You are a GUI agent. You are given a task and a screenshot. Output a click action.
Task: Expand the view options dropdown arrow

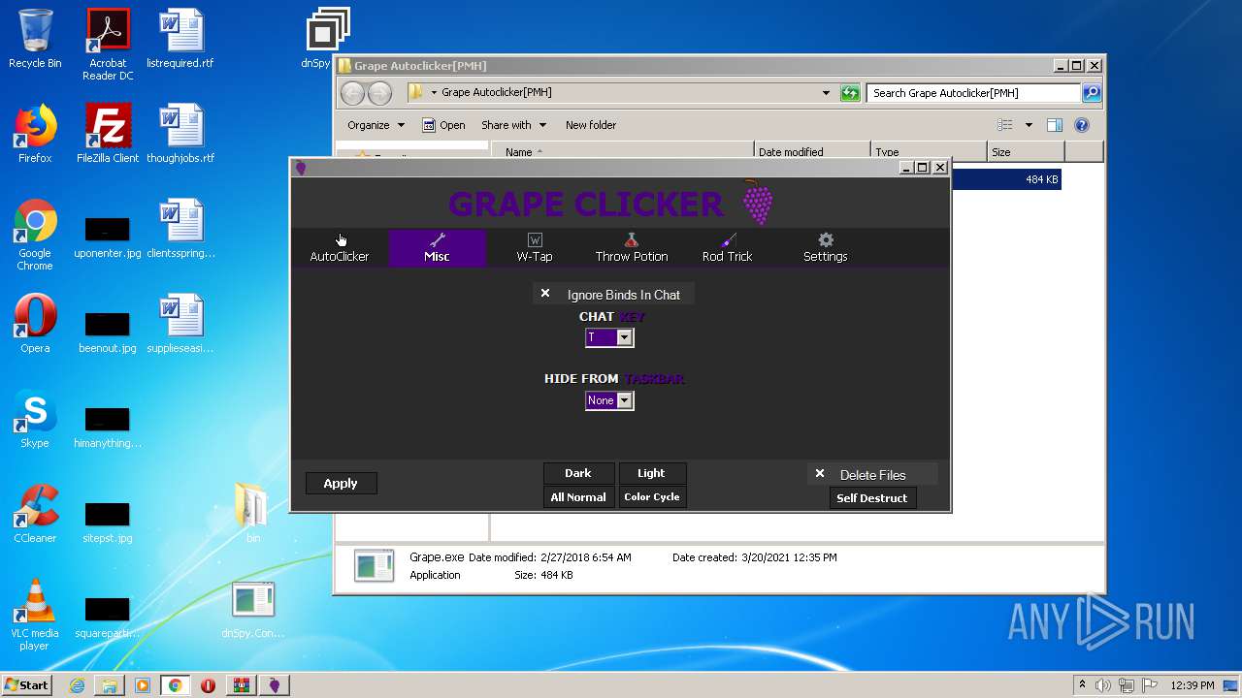pos(1029,125)
